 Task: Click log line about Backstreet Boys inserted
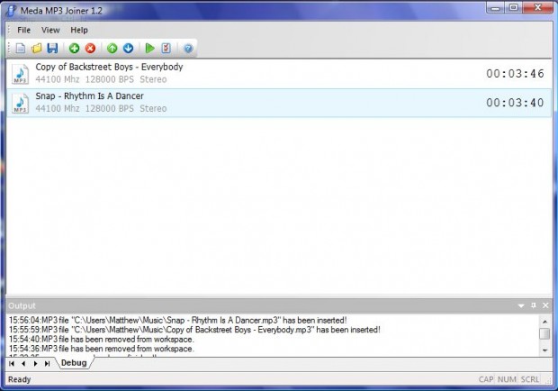pos(194,330)
